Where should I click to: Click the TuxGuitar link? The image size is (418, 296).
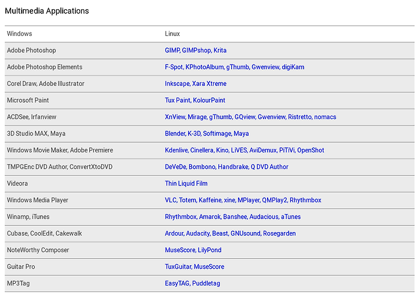pyautogui.click(x=178, y=266)
